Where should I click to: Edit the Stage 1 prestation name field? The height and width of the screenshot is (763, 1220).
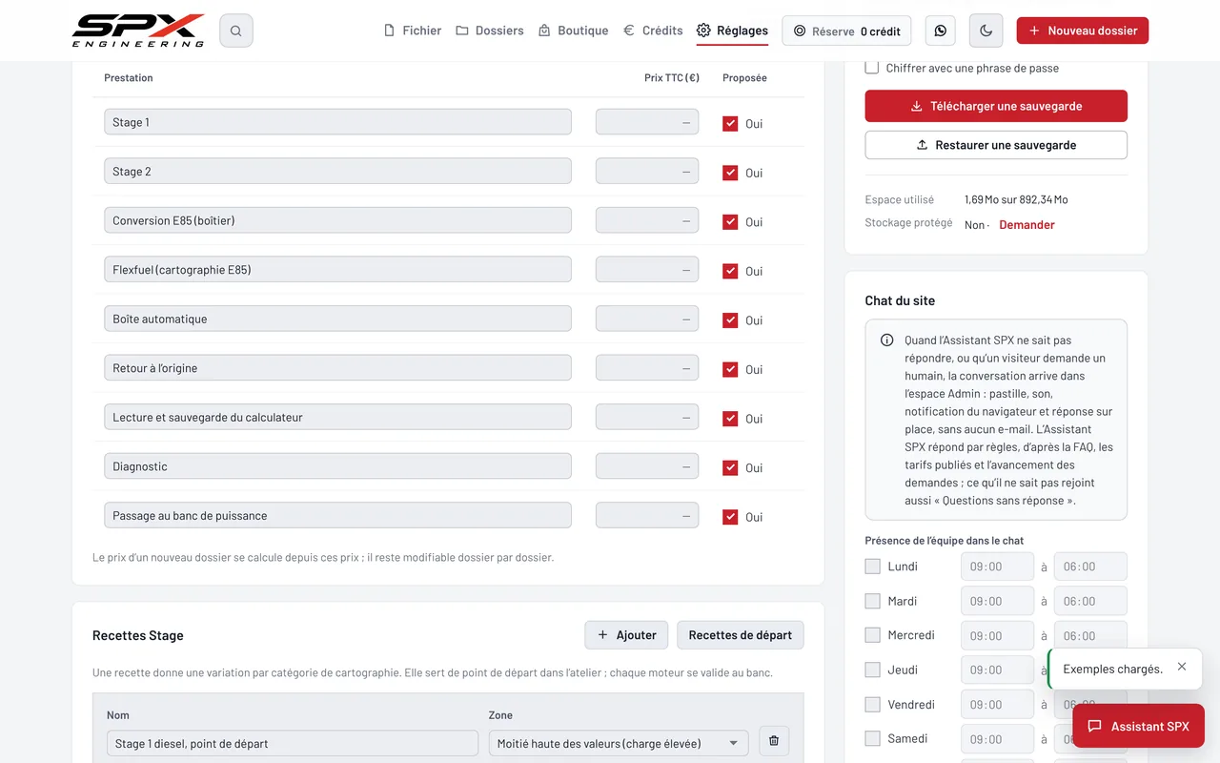337,122
